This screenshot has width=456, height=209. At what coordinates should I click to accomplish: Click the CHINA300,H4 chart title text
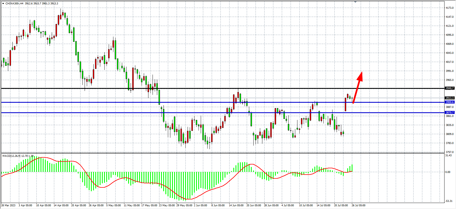(x=14, y=4)
